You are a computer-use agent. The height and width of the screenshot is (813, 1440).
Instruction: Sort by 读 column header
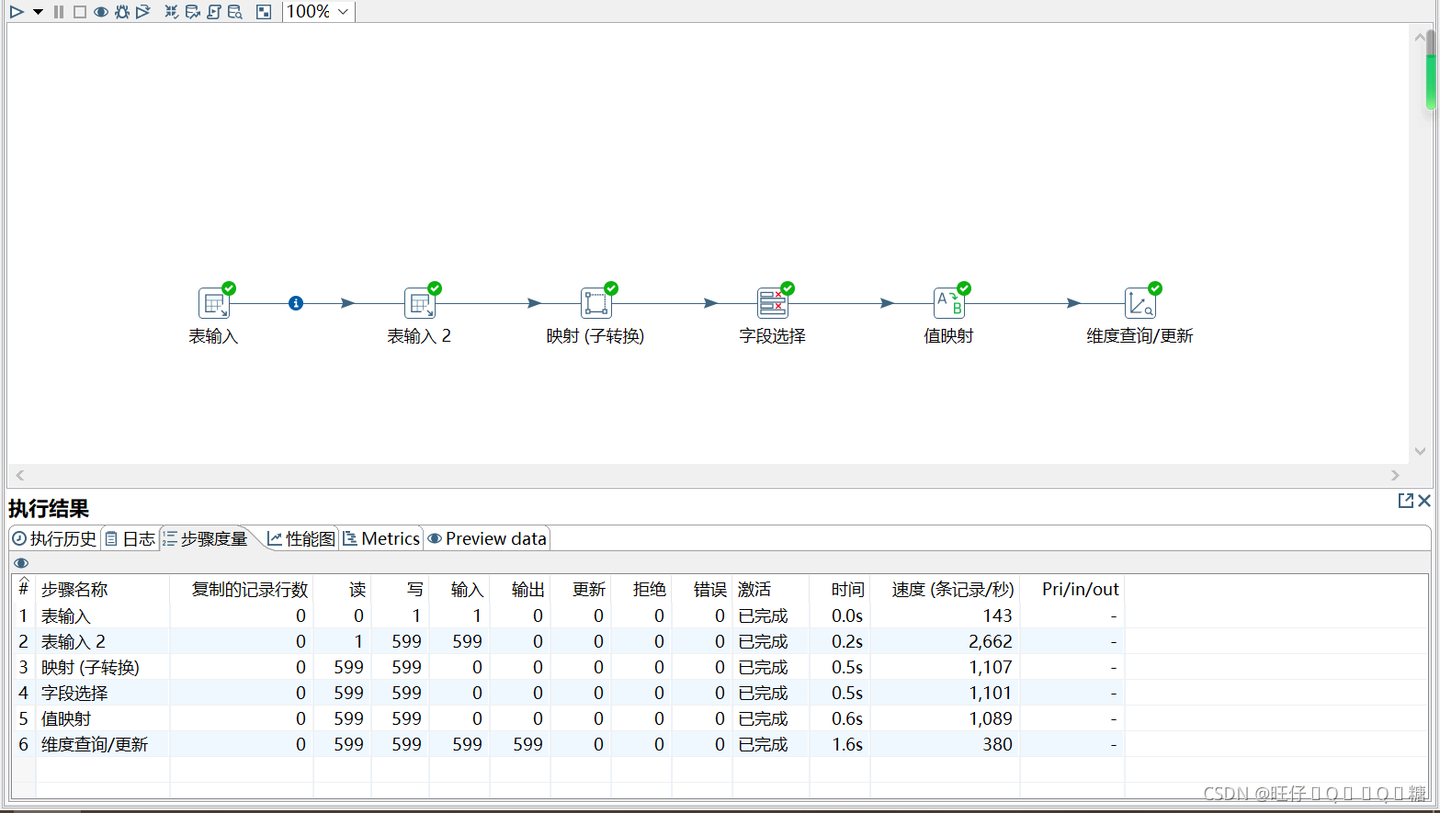343,589
